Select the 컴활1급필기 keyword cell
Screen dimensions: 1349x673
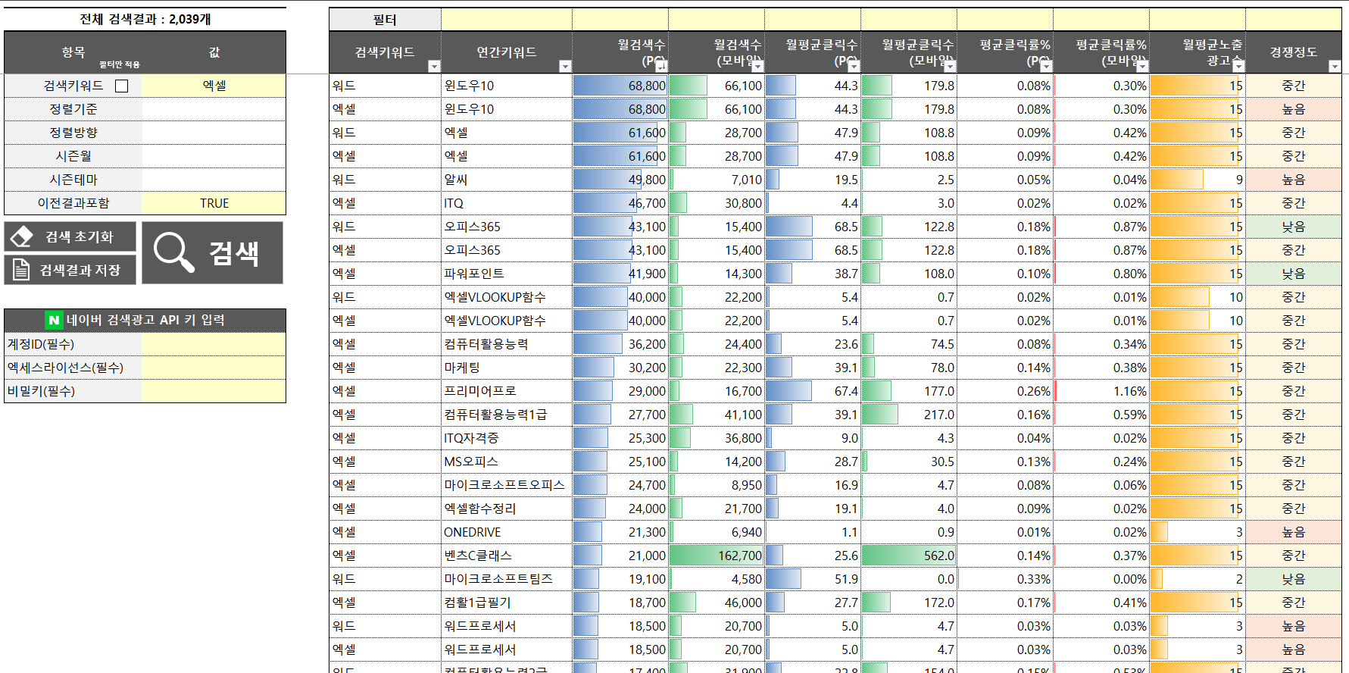(507, 603)
